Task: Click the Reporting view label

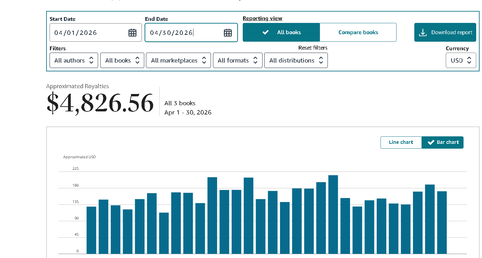Action: click(263, 18)
